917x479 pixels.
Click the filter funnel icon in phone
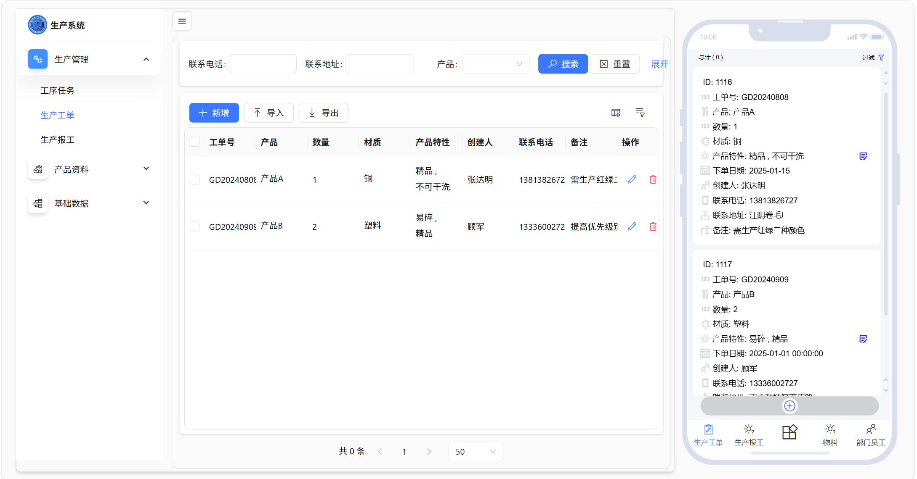[x=881, y=58]
